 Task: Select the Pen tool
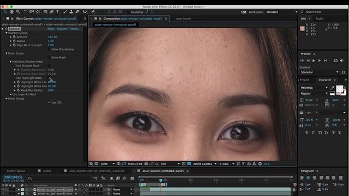(52, 12)
